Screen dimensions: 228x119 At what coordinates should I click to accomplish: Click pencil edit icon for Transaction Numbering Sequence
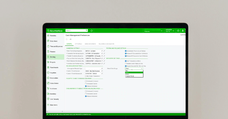click(x=104, y=53)
